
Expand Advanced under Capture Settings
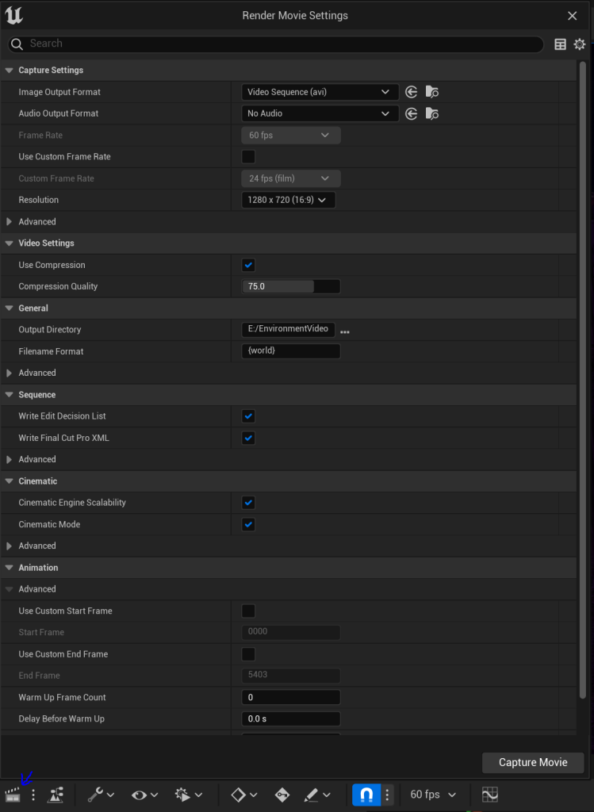coord(10,222)
